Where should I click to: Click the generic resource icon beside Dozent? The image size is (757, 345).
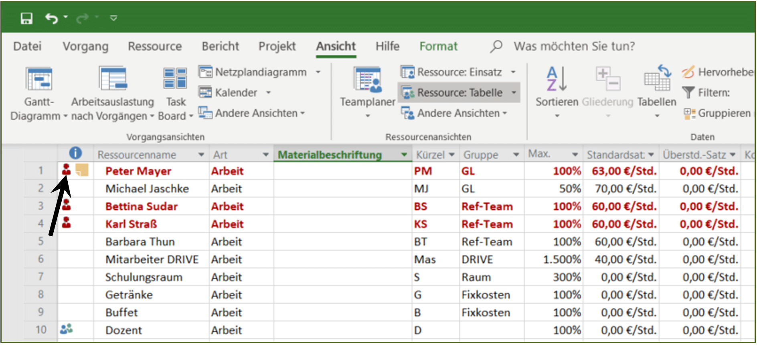click(x=66, y=329)
